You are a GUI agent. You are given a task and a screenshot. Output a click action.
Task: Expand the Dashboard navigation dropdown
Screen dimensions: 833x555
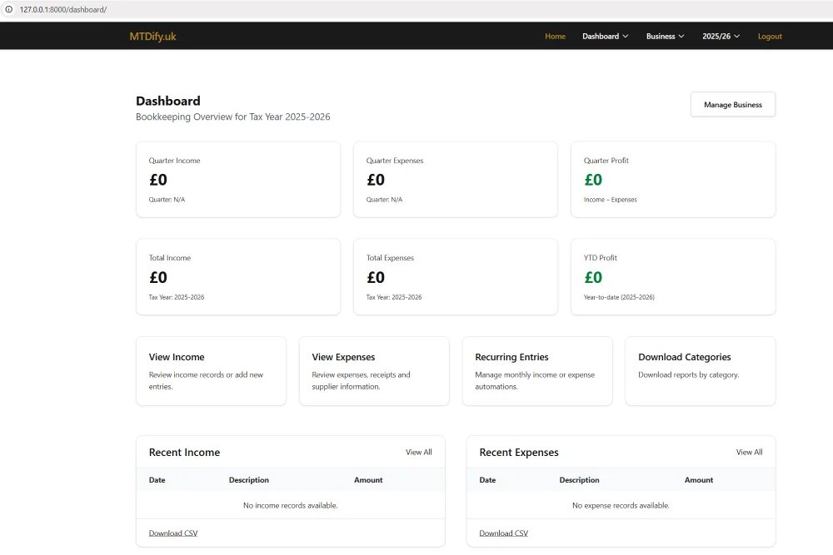pyautogui.click(x=605, y=36)
